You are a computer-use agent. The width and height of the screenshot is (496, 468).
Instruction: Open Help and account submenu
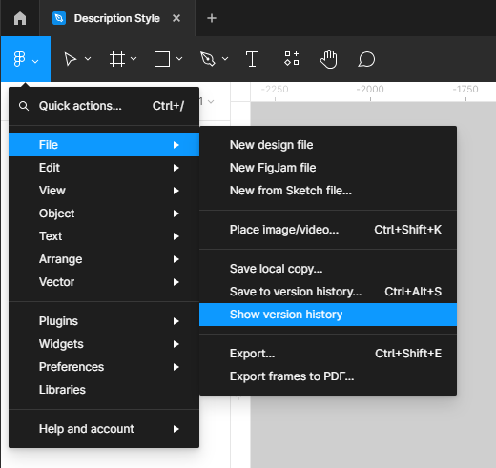point(104,429)
